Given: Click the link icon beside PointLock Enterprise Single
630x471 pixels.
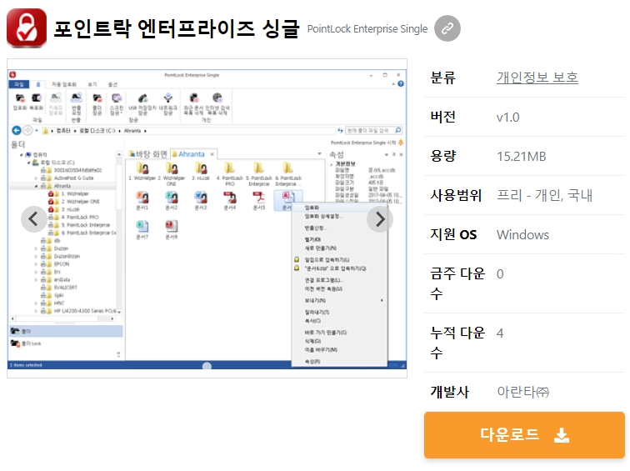Looking at the screenshot, I should 447,28.
